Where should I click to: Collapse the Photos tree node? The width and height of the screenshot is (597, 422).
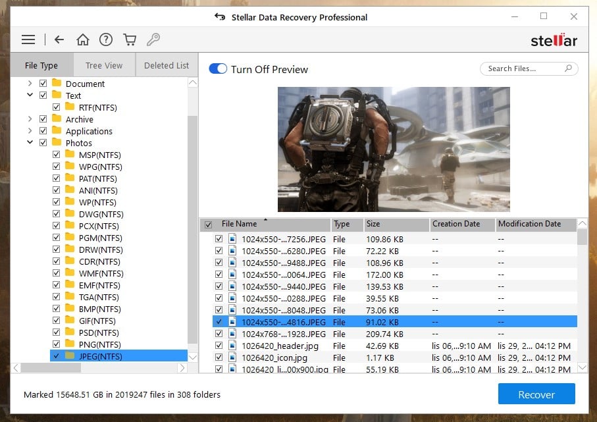click(30, 142)
